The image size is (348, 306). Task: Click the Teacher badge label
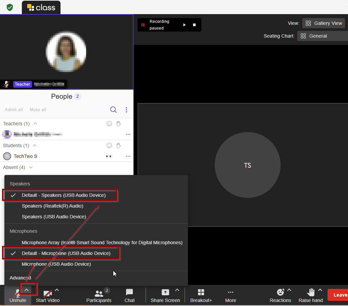[x=23, y=84]
